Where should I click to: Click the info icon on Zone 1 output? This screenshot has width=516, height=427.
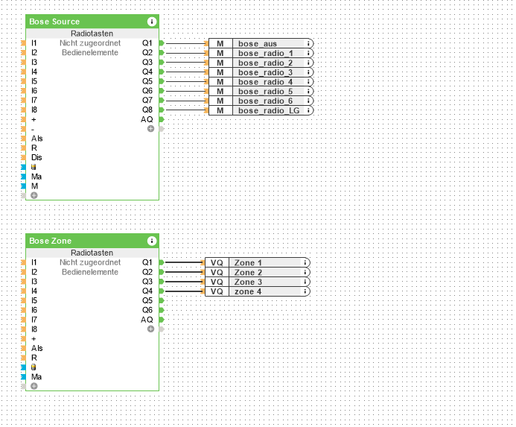coord(305,262)
